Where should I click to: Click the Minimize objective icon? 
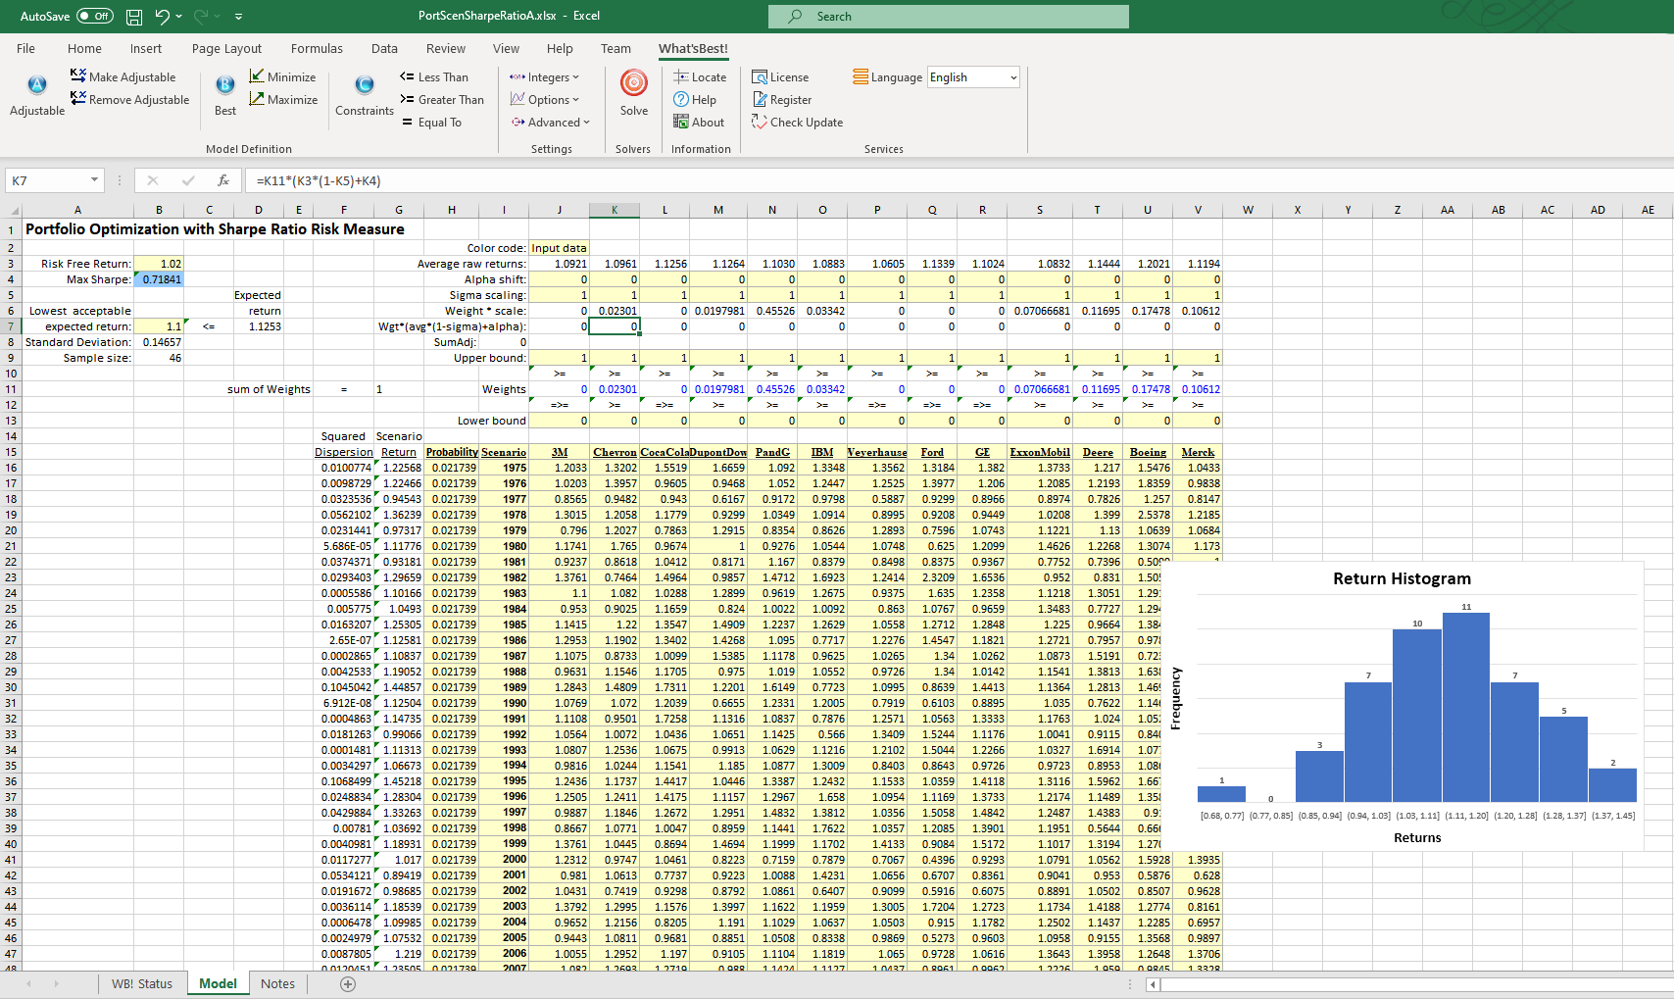[257, 76]
